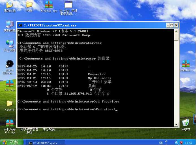This screenshot has height=145, width=196.
Task: Click the CH language indicator in the taskbar
Action: (161, 143)
